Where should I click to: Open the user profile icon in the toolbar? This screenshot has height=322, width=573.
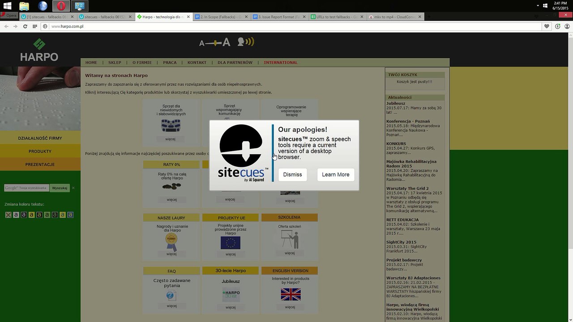(x=567, y=26)
